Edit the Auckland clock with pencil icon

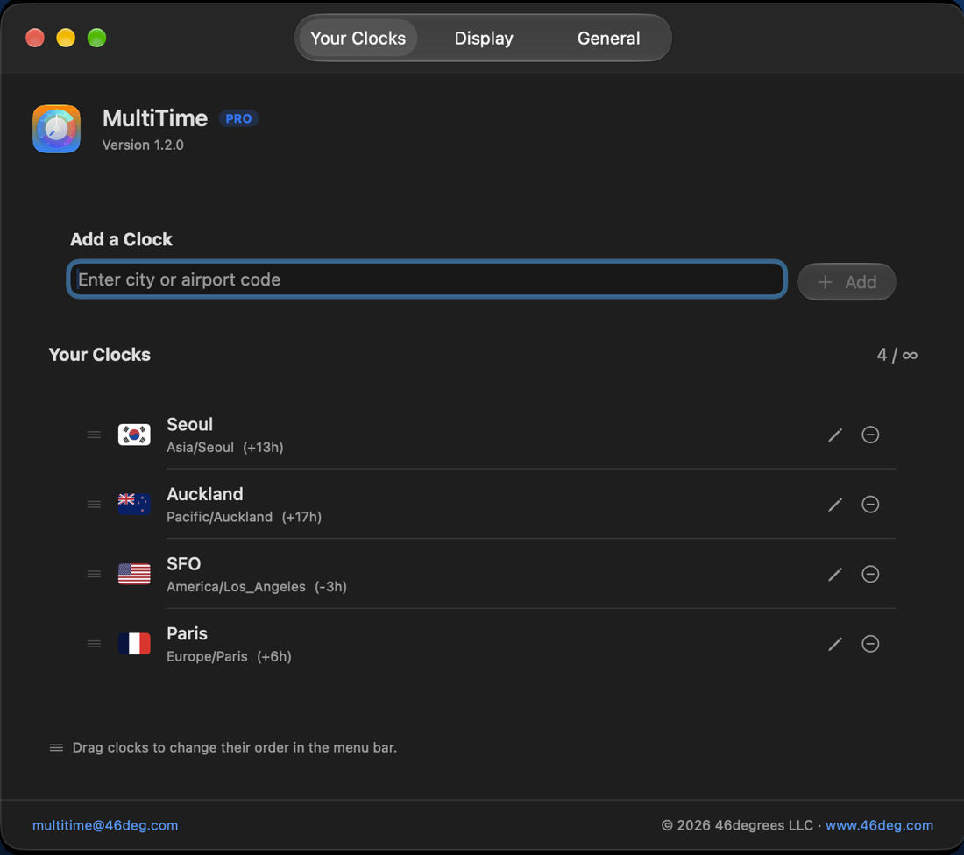coord(835,505)
